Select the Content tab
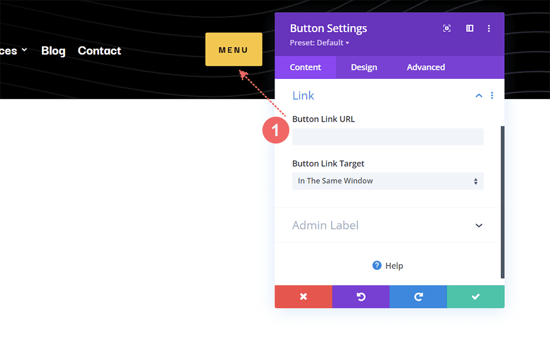550x338 pixels. point(305,67)
